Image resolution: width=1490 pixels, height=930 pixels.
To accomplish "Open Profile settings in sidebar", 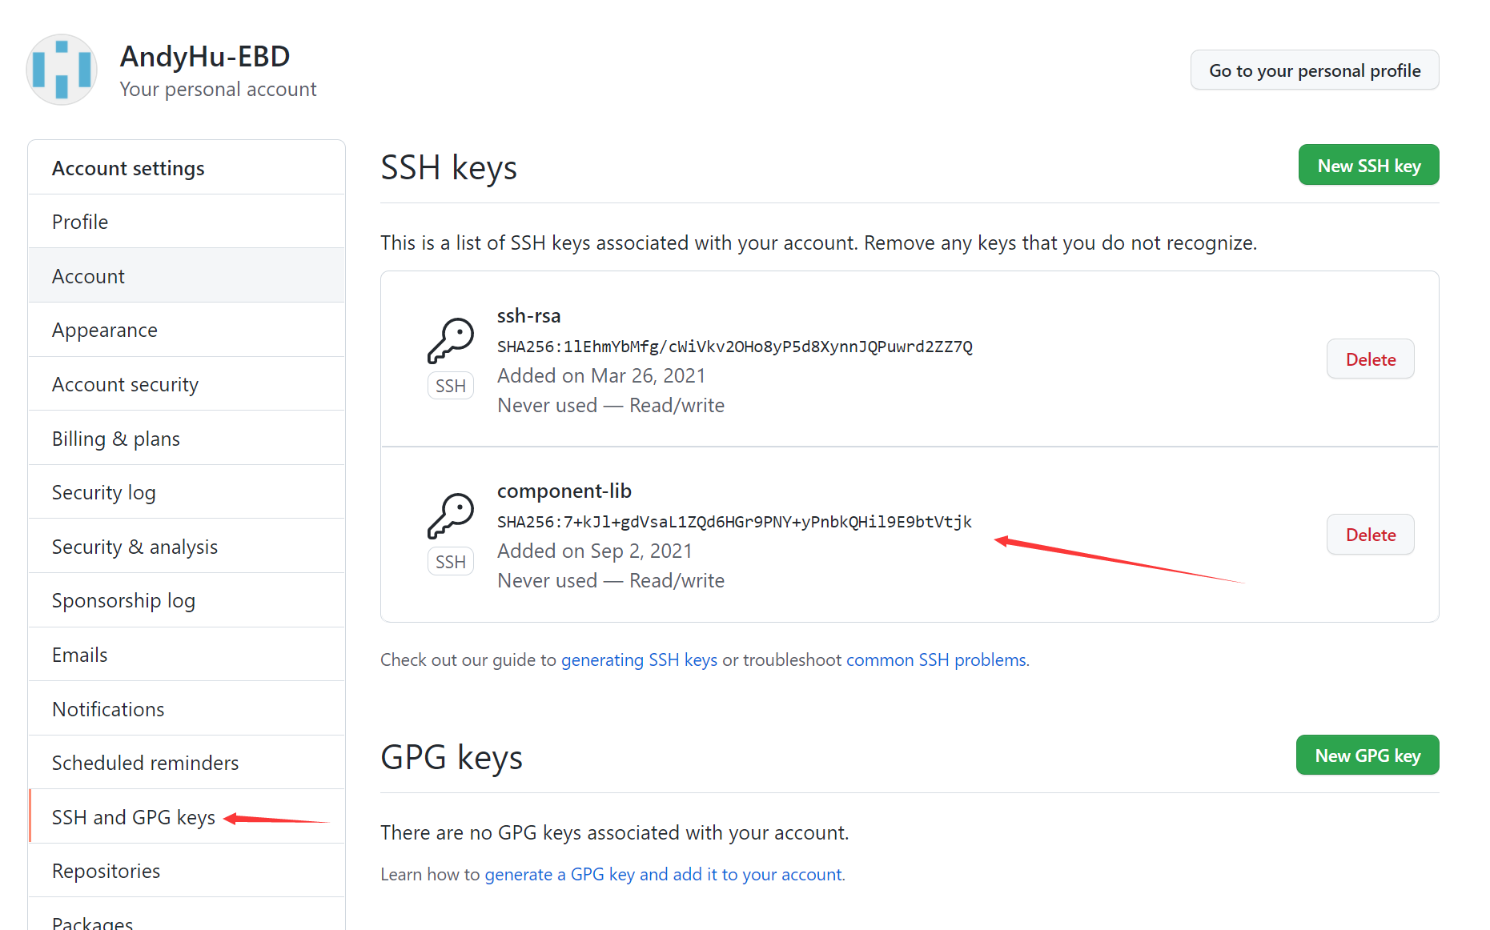I will tap(187, 222).
